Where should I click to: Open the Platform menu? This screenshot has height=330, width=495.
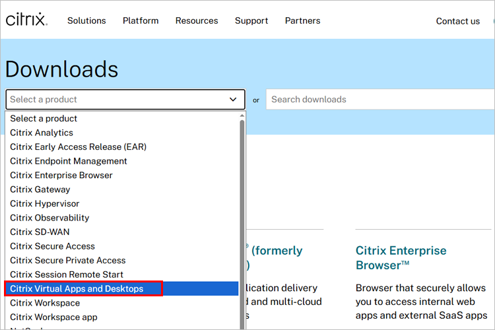(141, 20)
